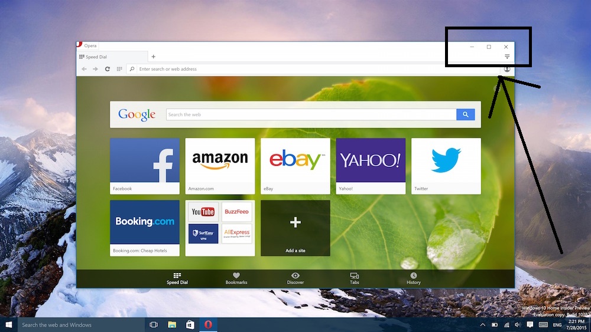
Task: Click the Google logo
Action: point(137,114)
